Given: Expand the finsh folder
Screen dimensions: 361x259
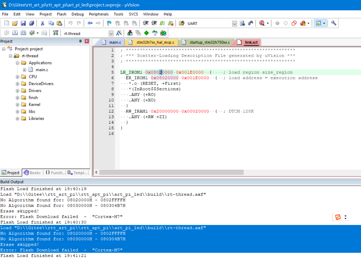Looking at the screenshot, I should point(18,98).
